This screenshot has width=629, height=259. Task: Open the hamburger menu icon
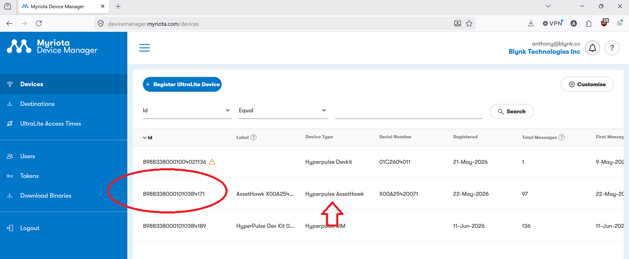tap(144, 48)
